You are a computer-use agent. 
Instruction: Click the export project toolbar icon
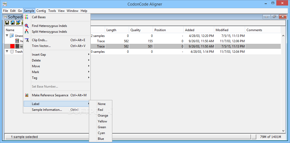[x=13, y=23]
